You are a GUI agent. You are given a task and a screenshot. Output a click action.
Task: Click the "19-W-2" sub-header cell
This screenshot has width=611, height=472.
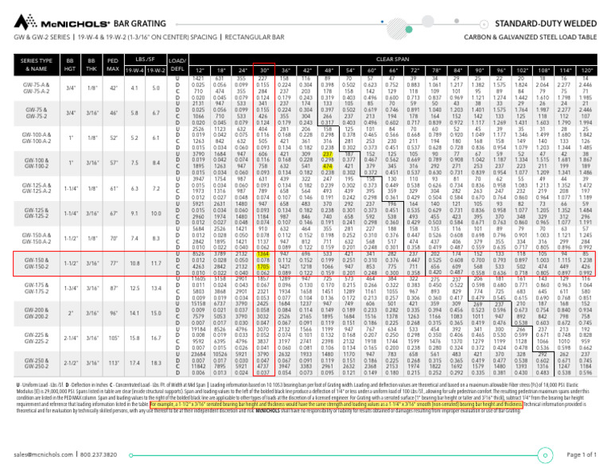pyautogui.click(x=156, y=71)
